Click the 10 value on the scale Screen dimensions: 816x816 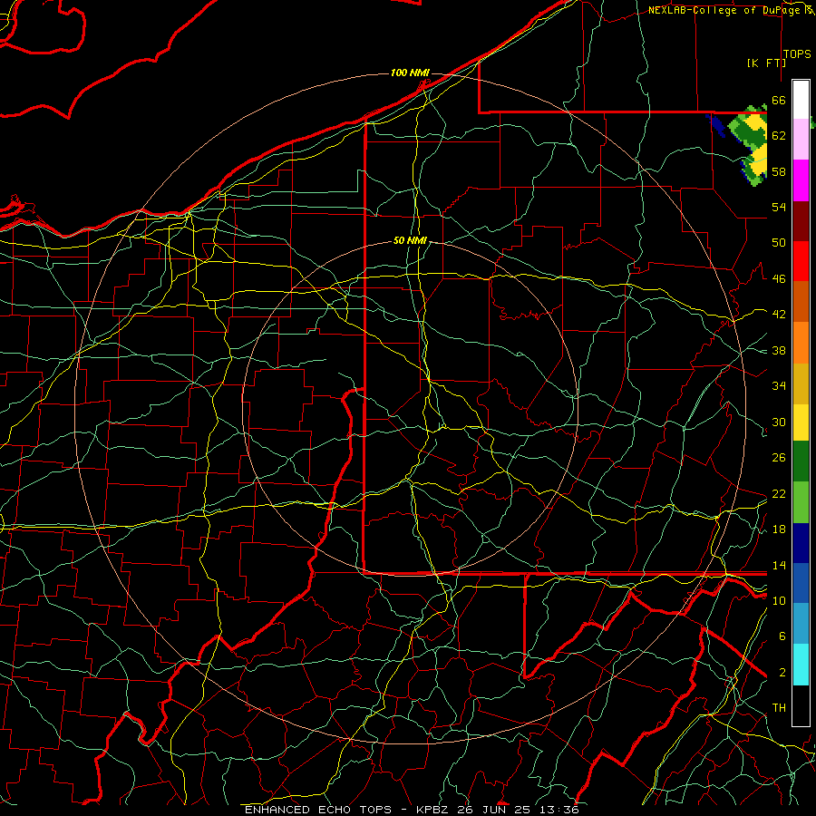779,600
